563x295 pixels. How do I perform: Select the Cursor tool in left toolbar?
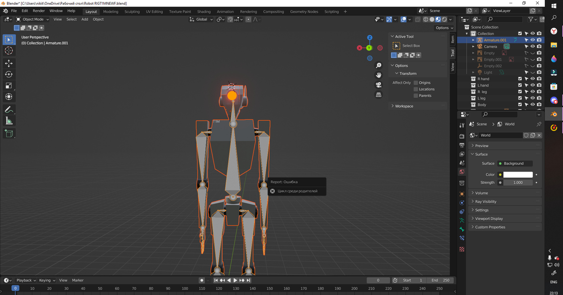pos(8,51)
